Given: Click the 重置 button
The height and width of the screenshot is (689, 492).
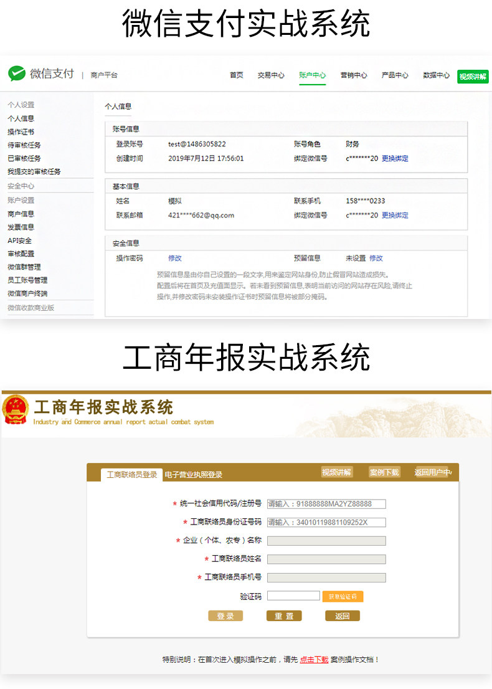Looking at the screenshot, I should 284,616.
